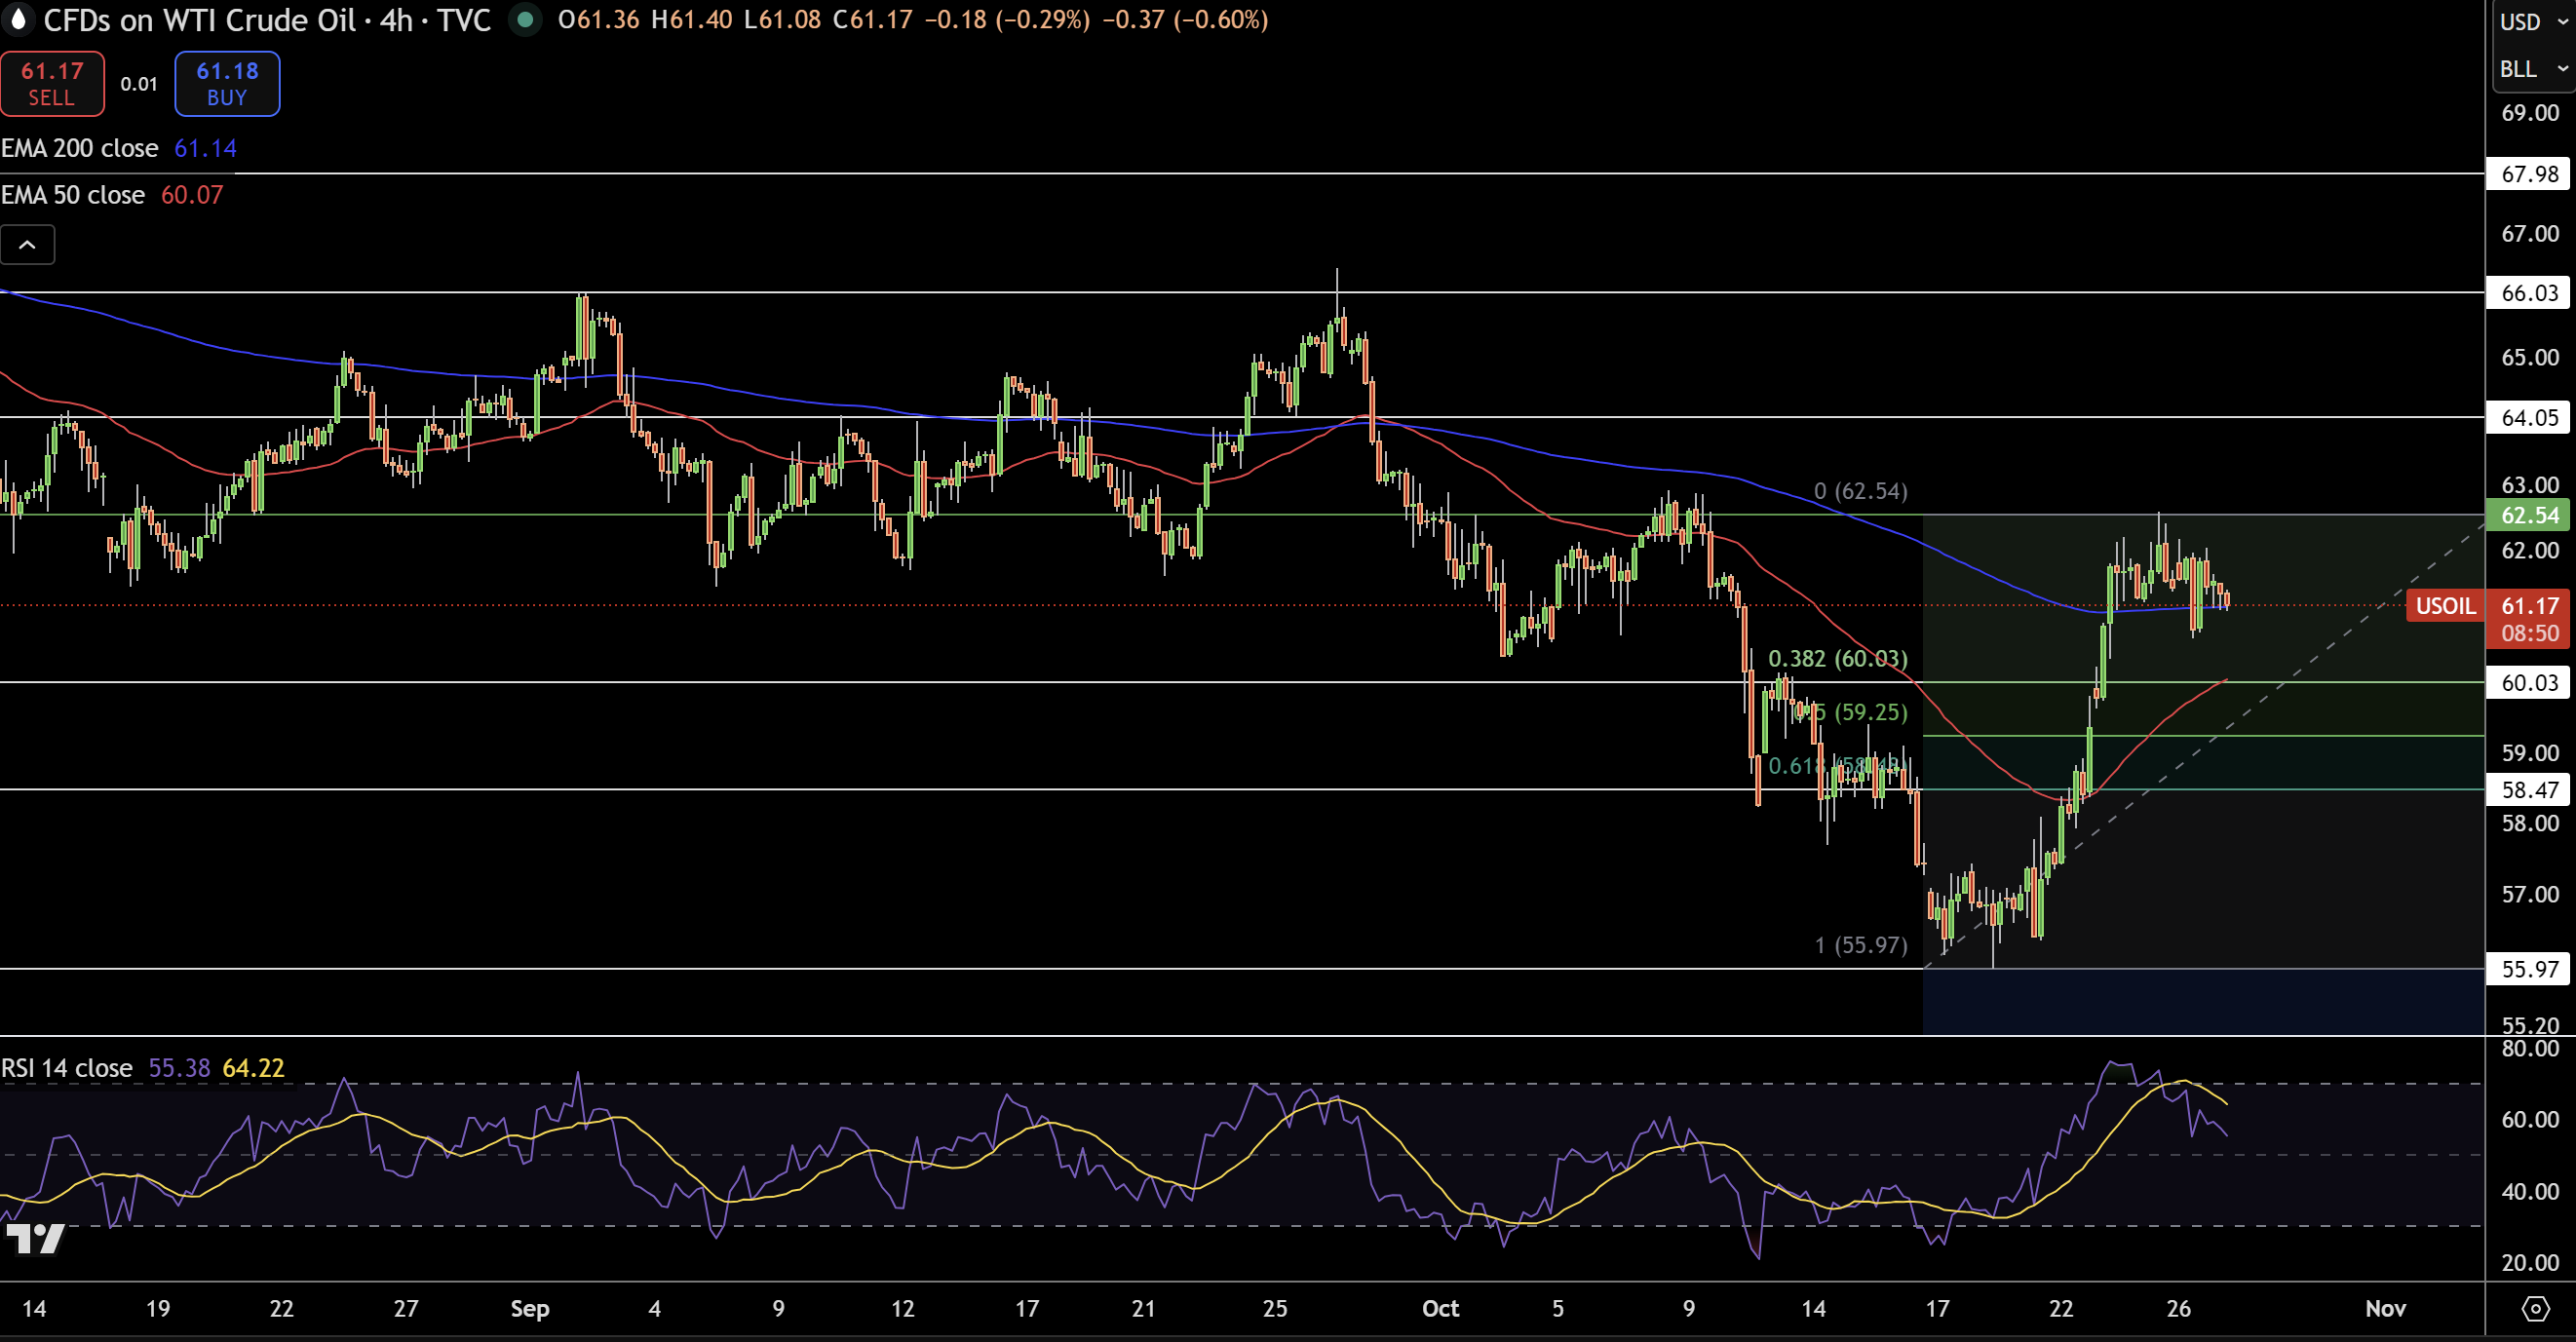The width and height of the screenshot is (2576, 1342).
Task: Click the green market status dot
Action: click(x=526, y=20)
